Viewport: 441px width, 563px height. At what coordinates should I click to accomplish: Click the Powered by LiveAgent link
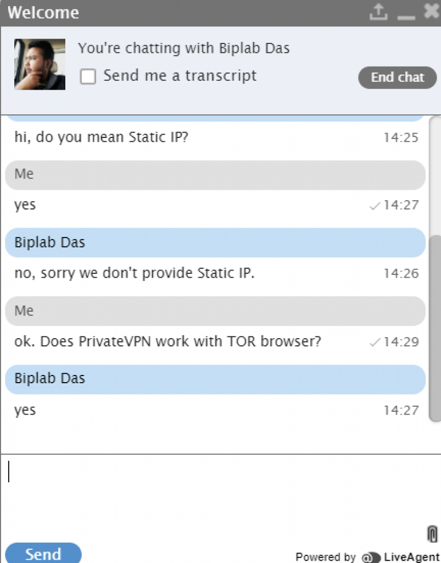click(x=367, y=557)
